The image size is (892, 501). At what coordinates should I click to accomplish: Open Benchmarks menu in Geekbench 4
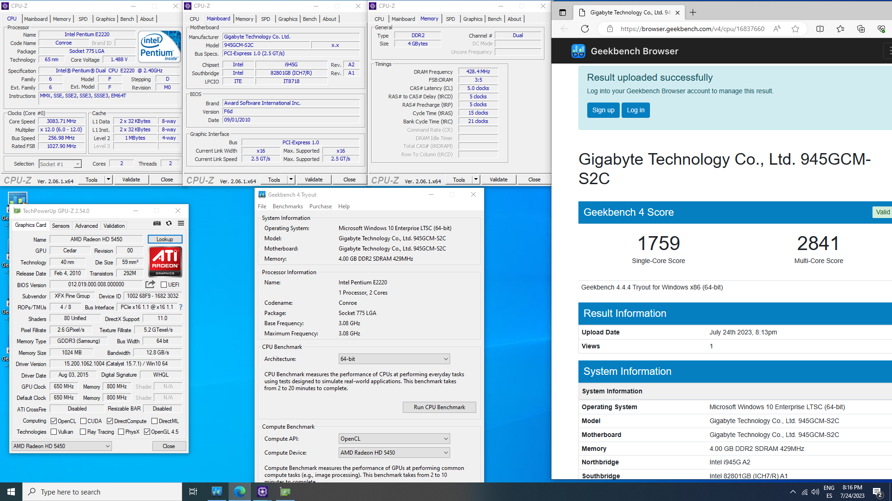288,206
